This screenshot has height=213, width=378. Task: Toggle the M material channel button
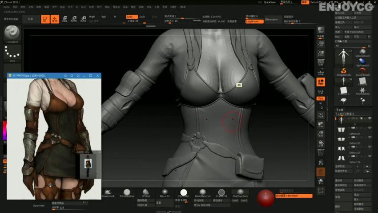[115, 16]
